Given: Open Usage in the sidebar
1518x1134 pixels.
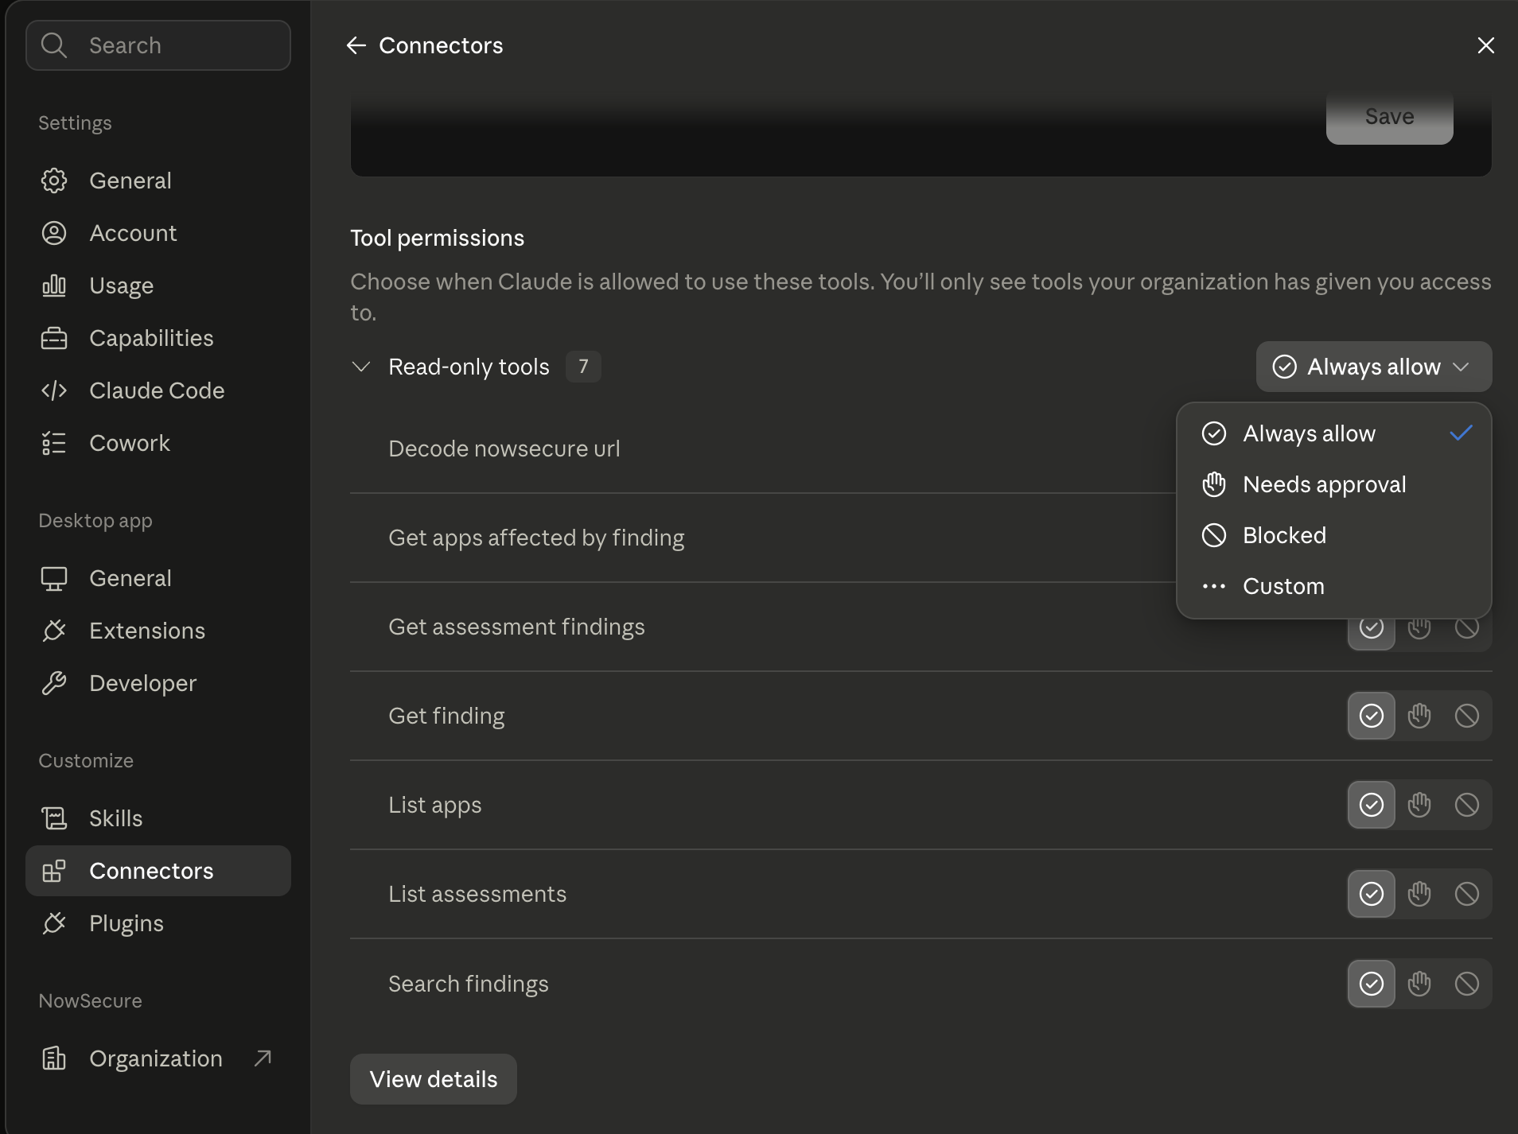Looking at the screenshot, I should click(158, 285).
